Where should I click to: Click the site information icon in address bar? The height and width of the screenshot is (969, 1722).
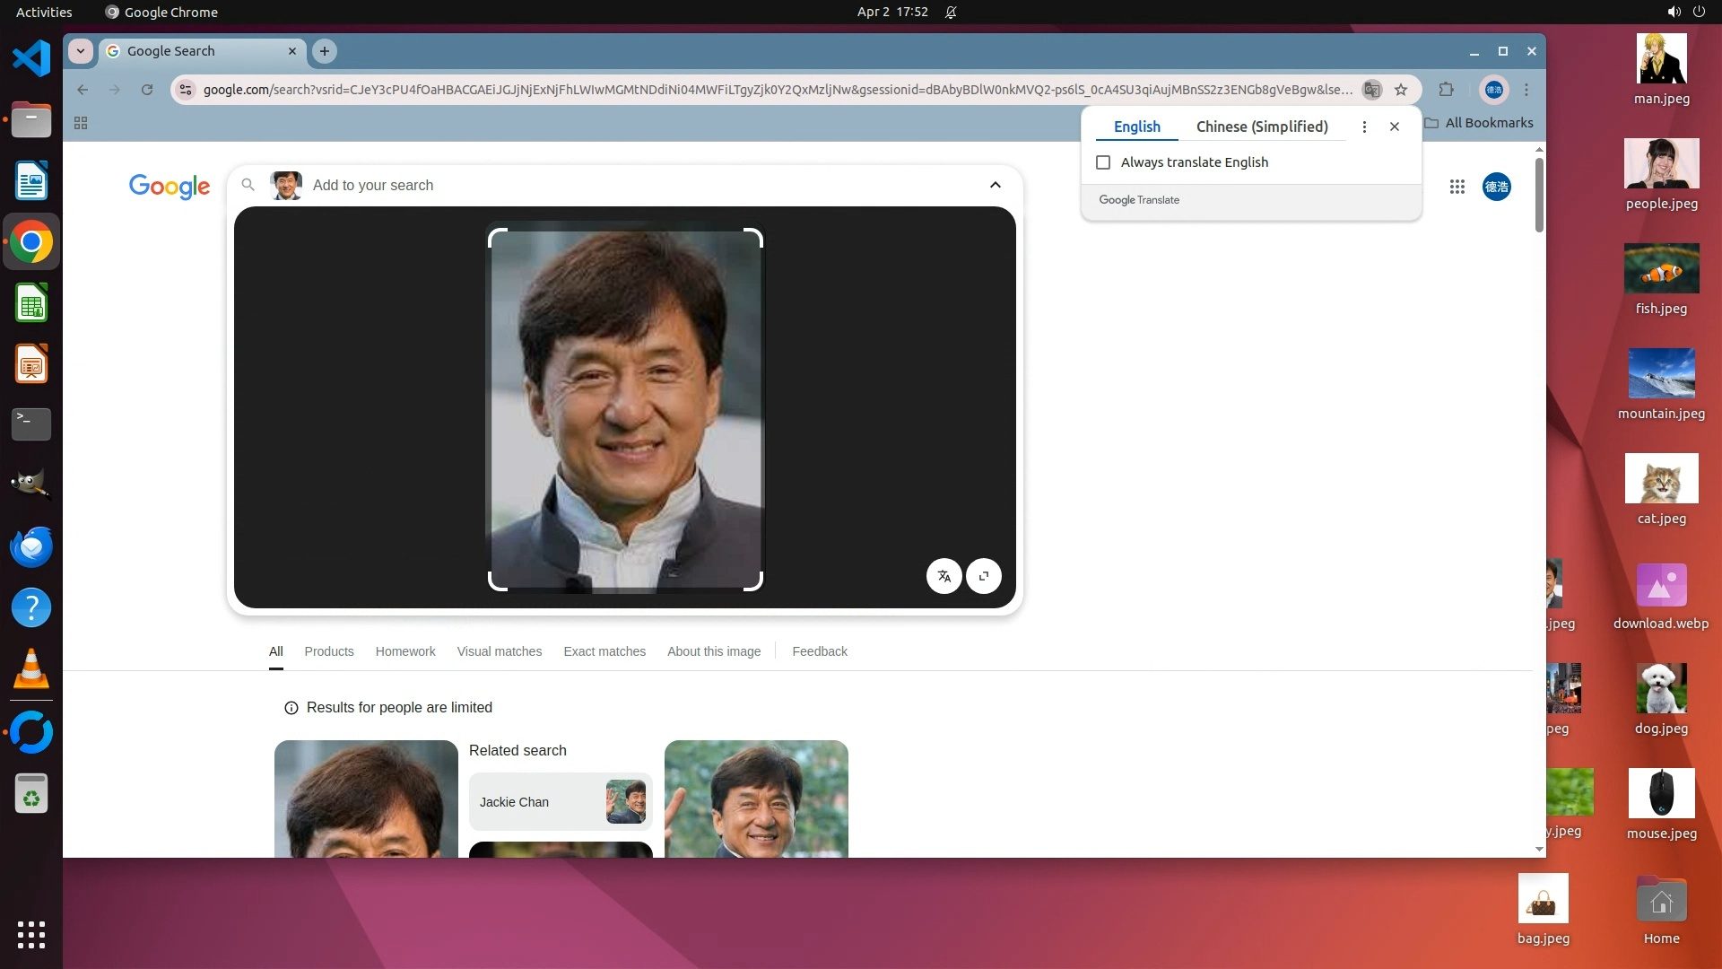point(186,90)
